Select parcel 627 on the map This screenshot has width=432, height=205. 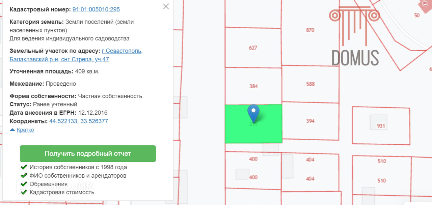point(253,48)
